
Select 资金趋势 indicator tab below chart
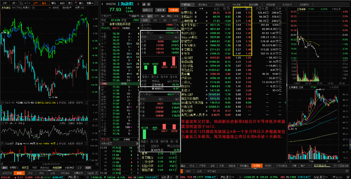[57, 168]
